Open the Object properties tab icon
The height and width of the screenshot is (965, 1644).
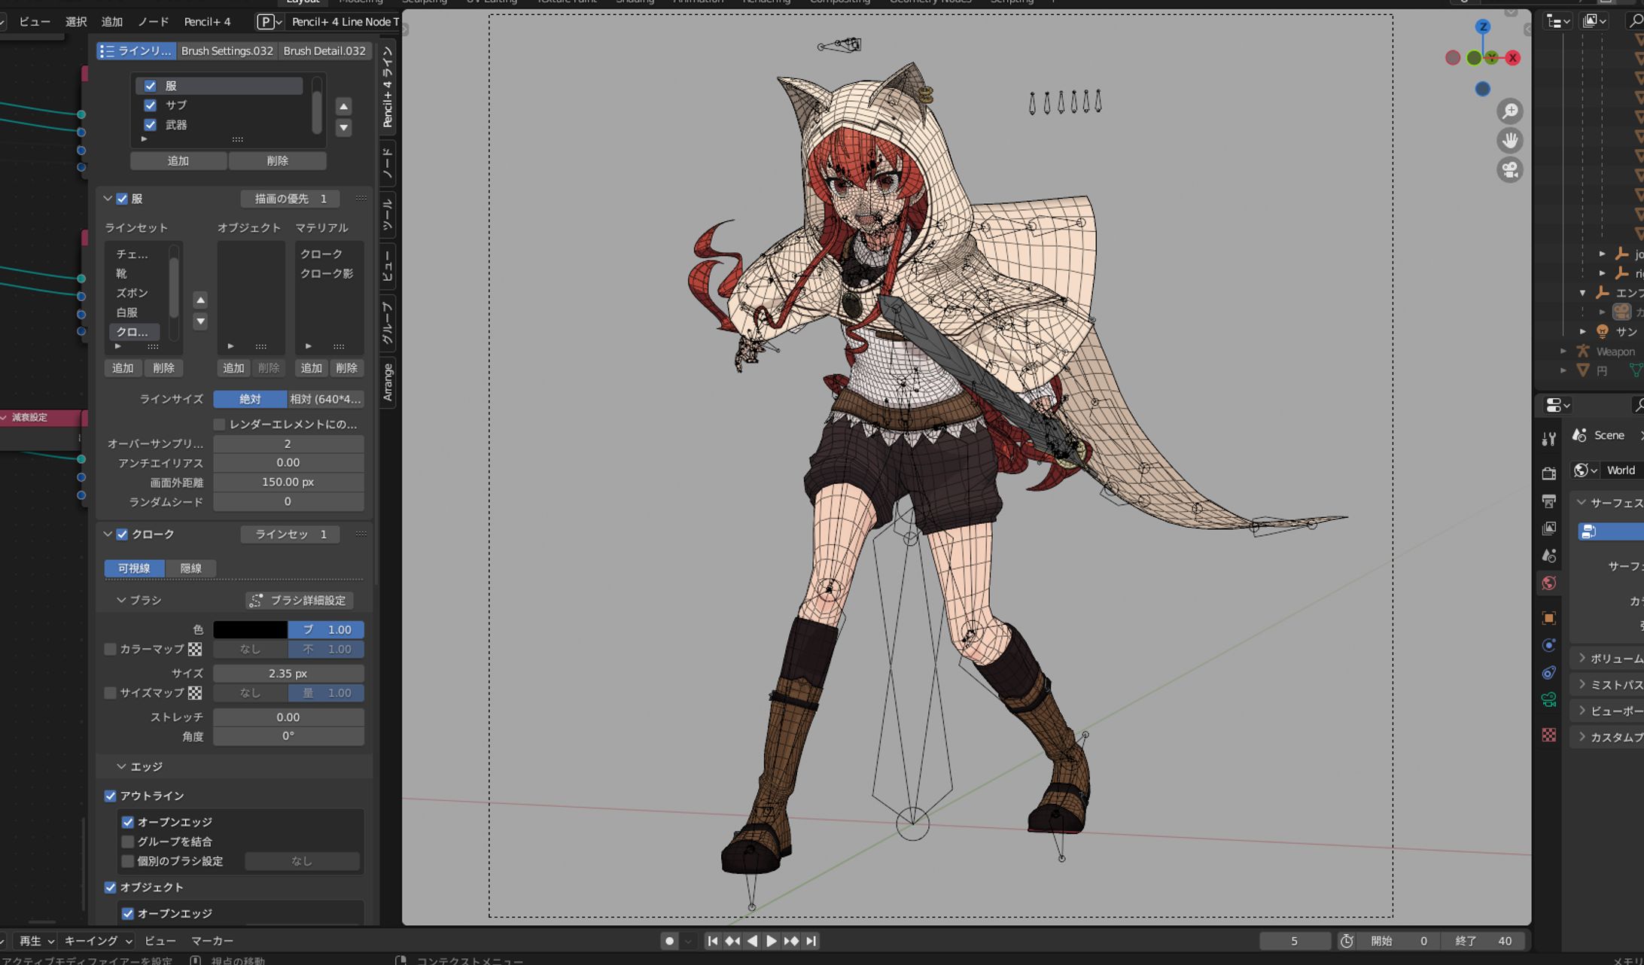click(1548, 618)
